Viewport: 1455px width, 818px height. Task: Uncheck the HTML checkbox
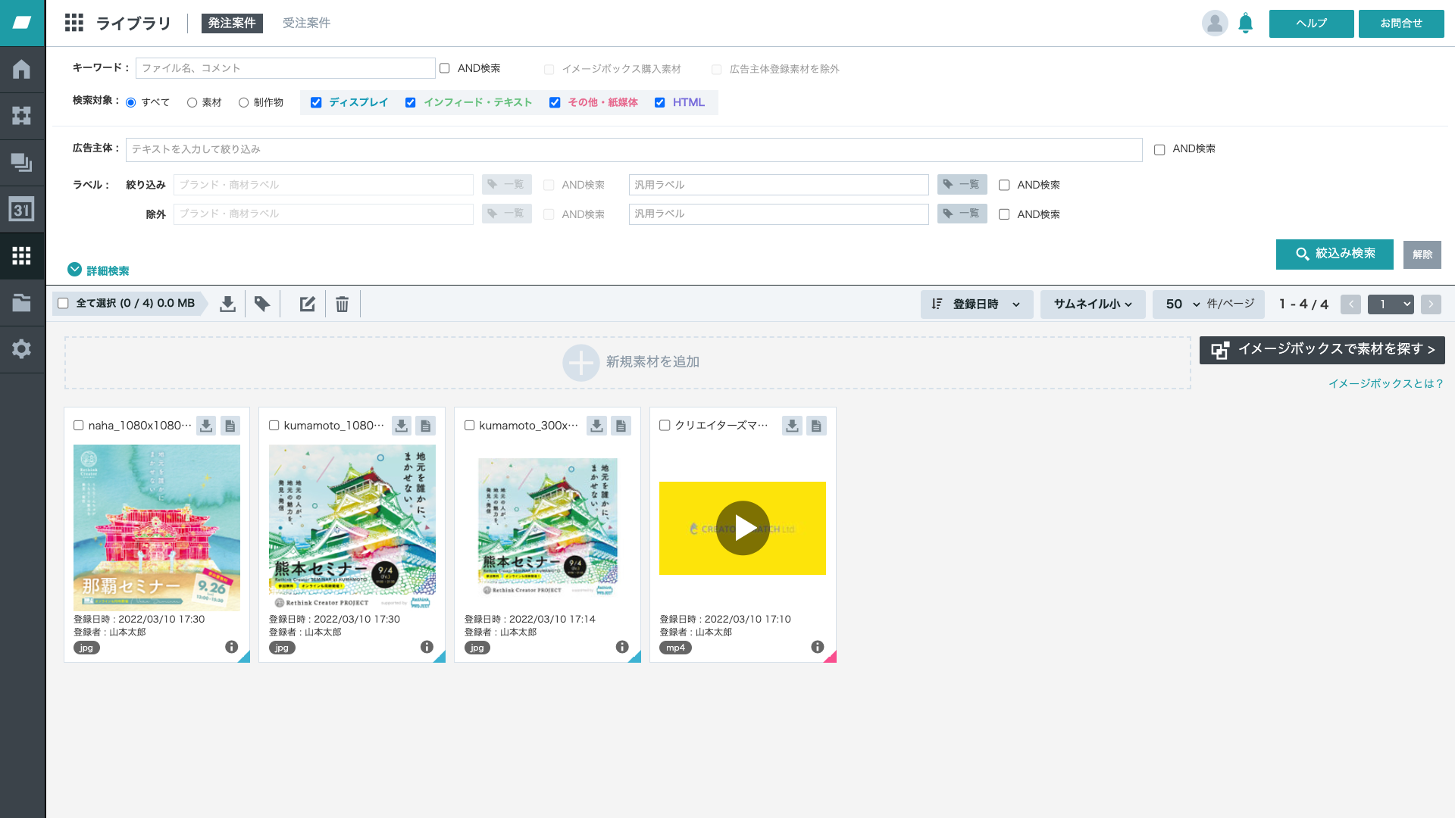660,103
